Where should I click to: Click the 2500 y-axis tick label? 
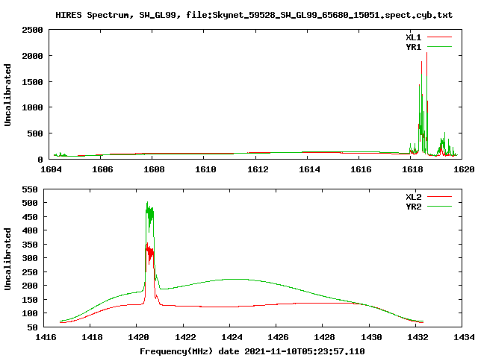point(32,30)
